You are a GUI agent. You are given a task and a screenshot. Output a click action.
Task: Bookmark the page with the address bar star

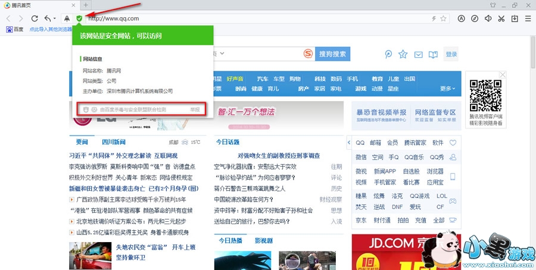(x=442, y=18)
